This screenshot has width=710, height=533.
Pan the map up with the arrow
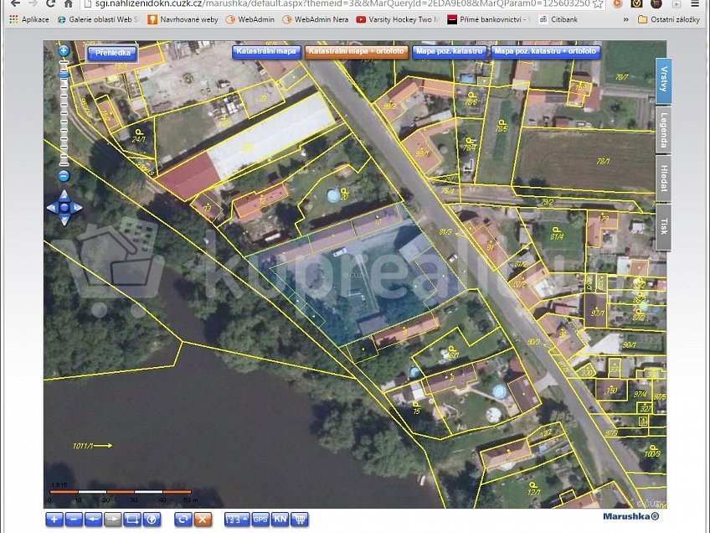click(64, 195)
